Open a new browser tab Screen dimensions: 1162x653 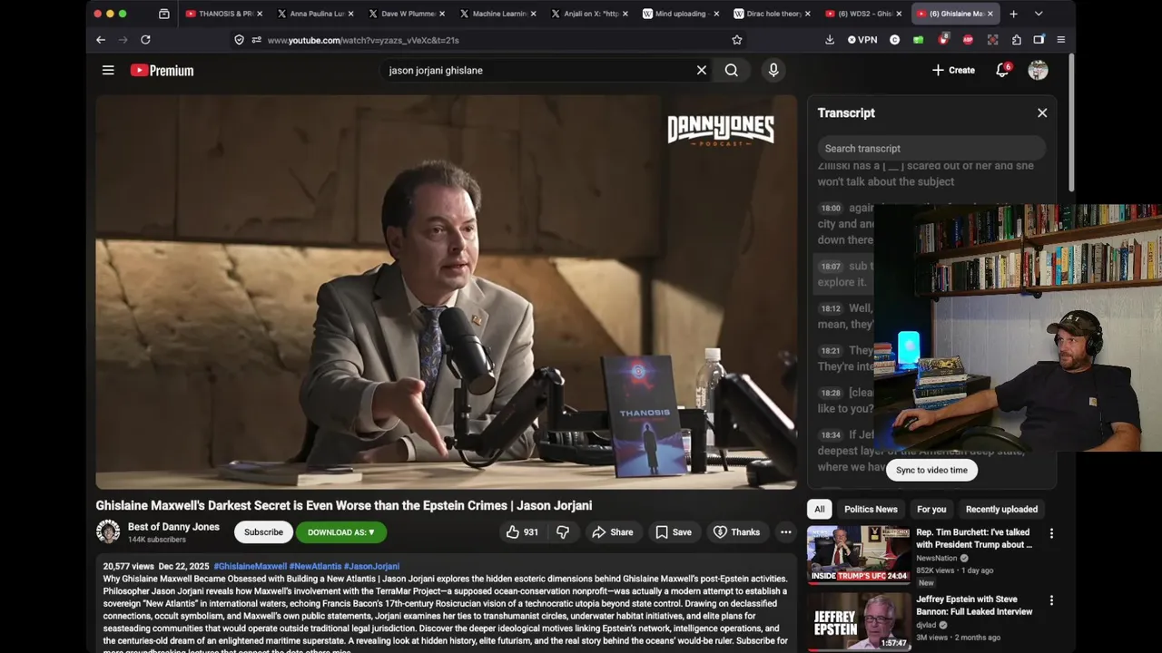coord(1013,14)
